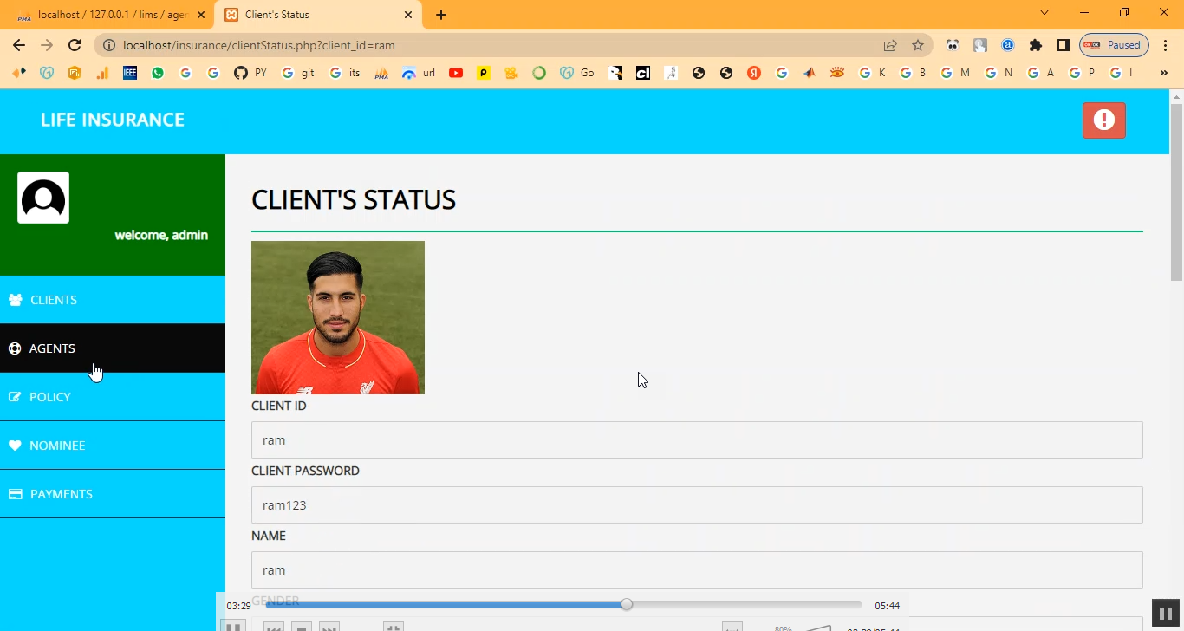
Task: Bookmark this page with the star icon
Action: (x=917, y=45)
